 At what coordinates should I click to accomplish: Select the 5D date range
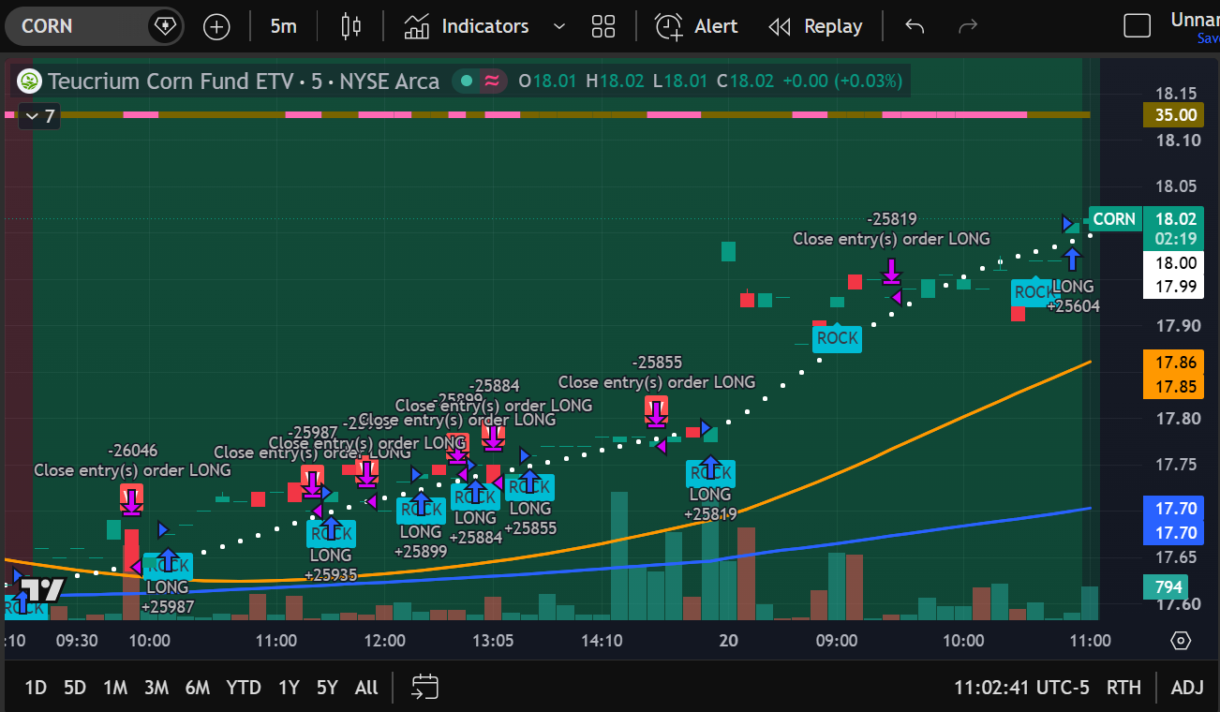75,688
